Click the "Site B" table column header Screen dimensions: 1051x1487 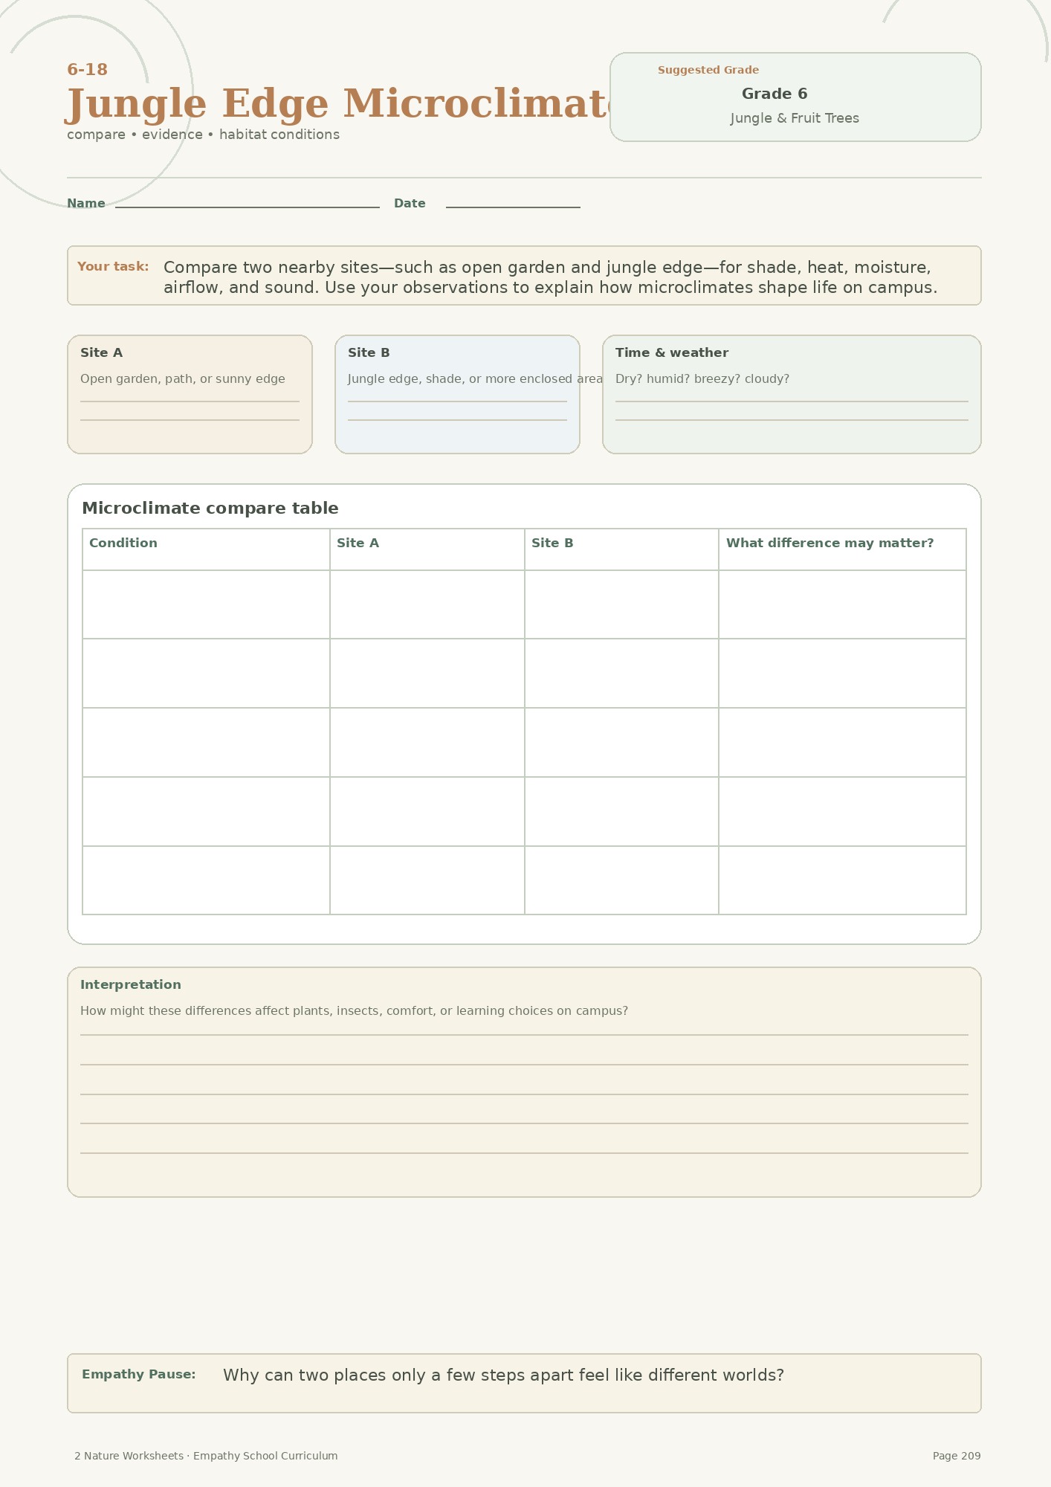tap(552, 543)
